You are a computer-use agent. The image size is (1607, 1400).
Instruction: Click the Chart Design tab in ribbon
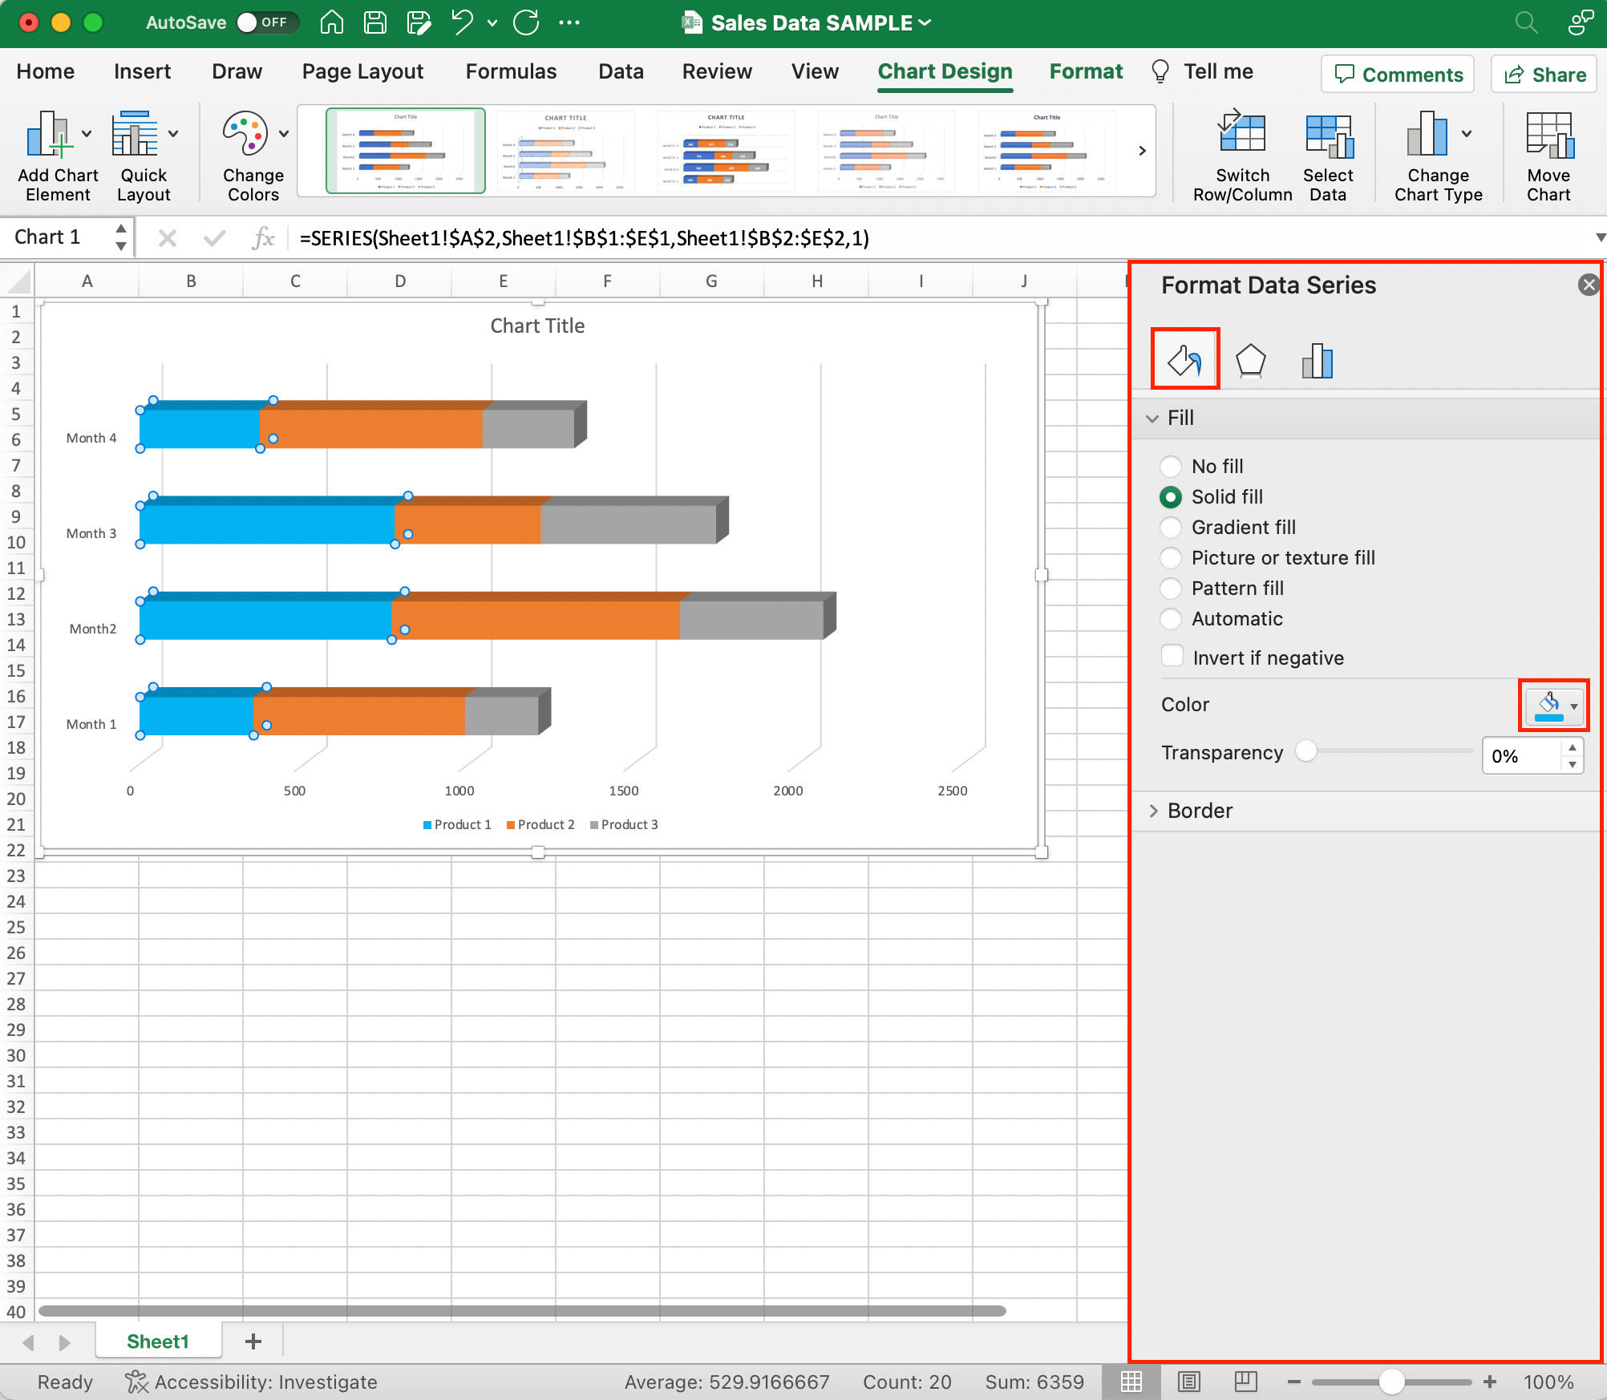coord(945,70)
